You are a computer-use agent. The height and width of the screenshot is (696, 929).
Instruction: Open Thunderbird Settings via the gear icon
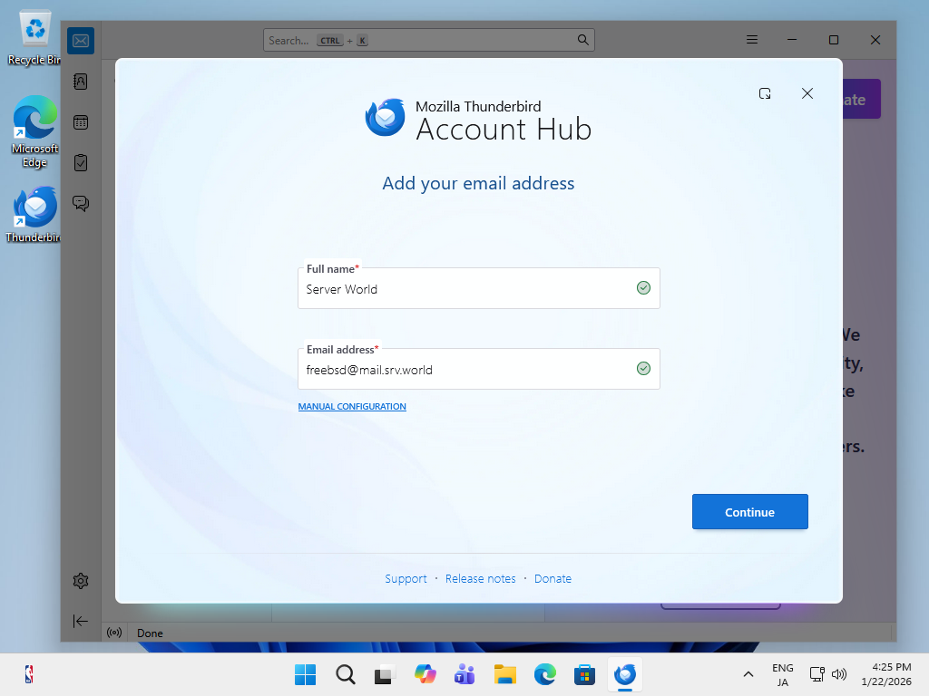[x=81, y=580]
